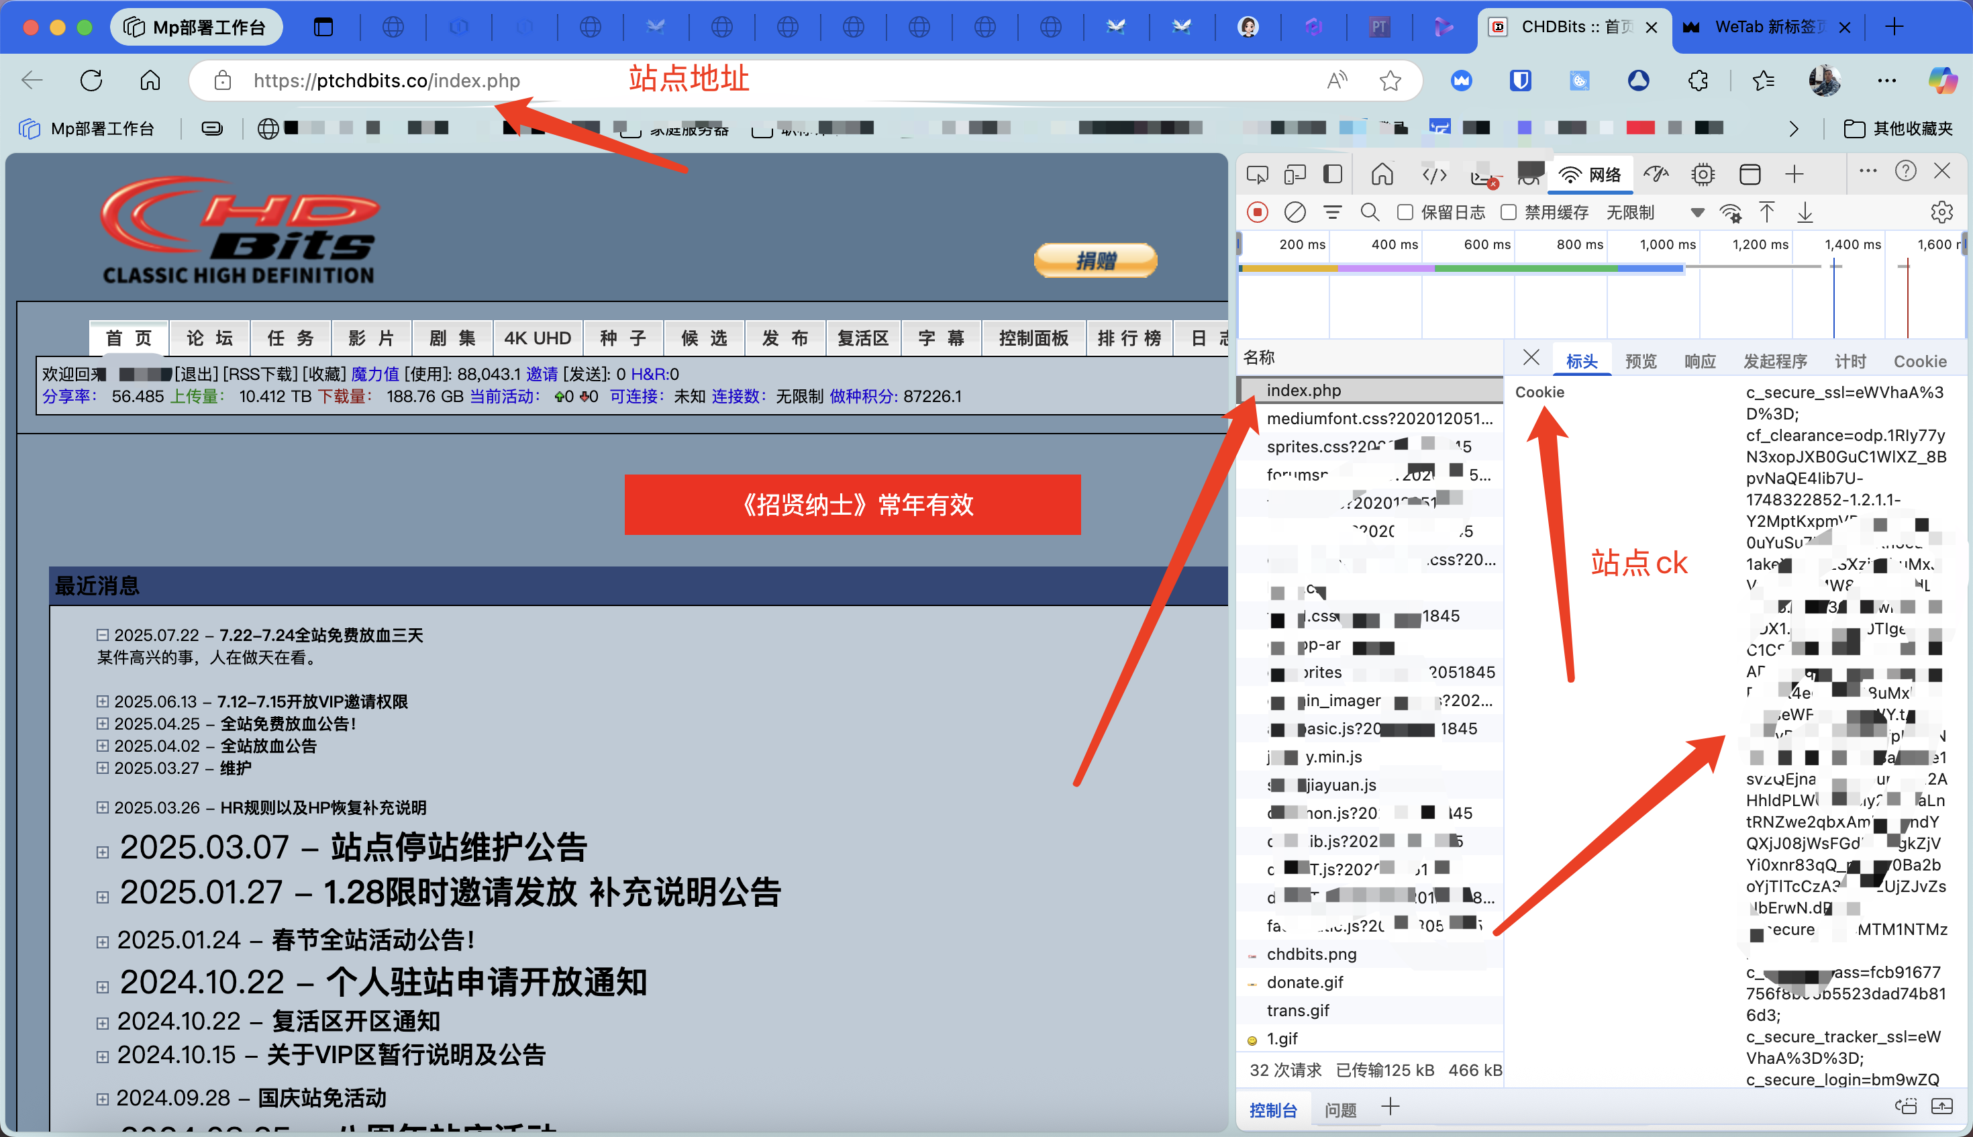Open the favorites list icon
The image size is (1973, 1137).
coord(1763,81)
